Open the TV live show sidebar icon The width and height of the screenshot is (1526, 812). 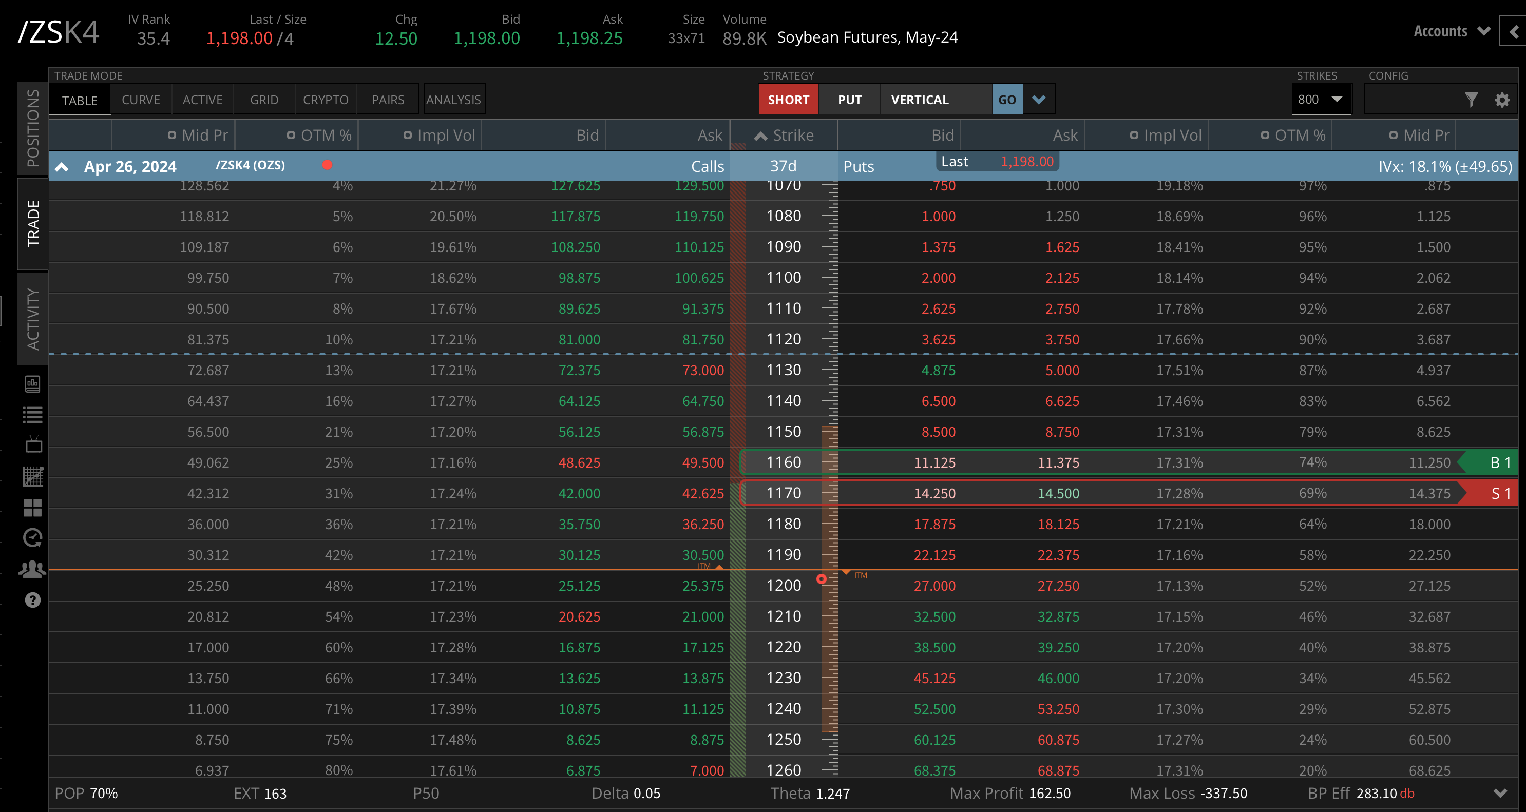(x=33, y=445)
